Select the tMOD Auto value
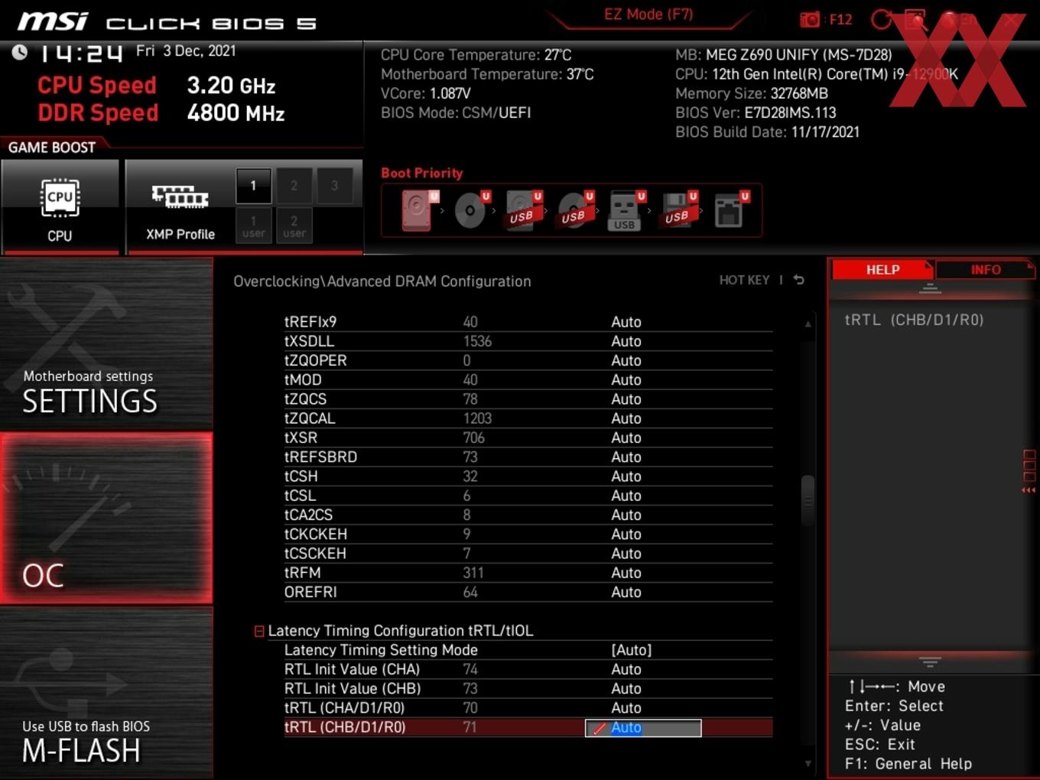 click(626, 380)
